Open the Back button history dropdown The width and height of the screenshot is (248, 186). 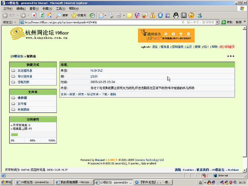click(x=17, y=15)
